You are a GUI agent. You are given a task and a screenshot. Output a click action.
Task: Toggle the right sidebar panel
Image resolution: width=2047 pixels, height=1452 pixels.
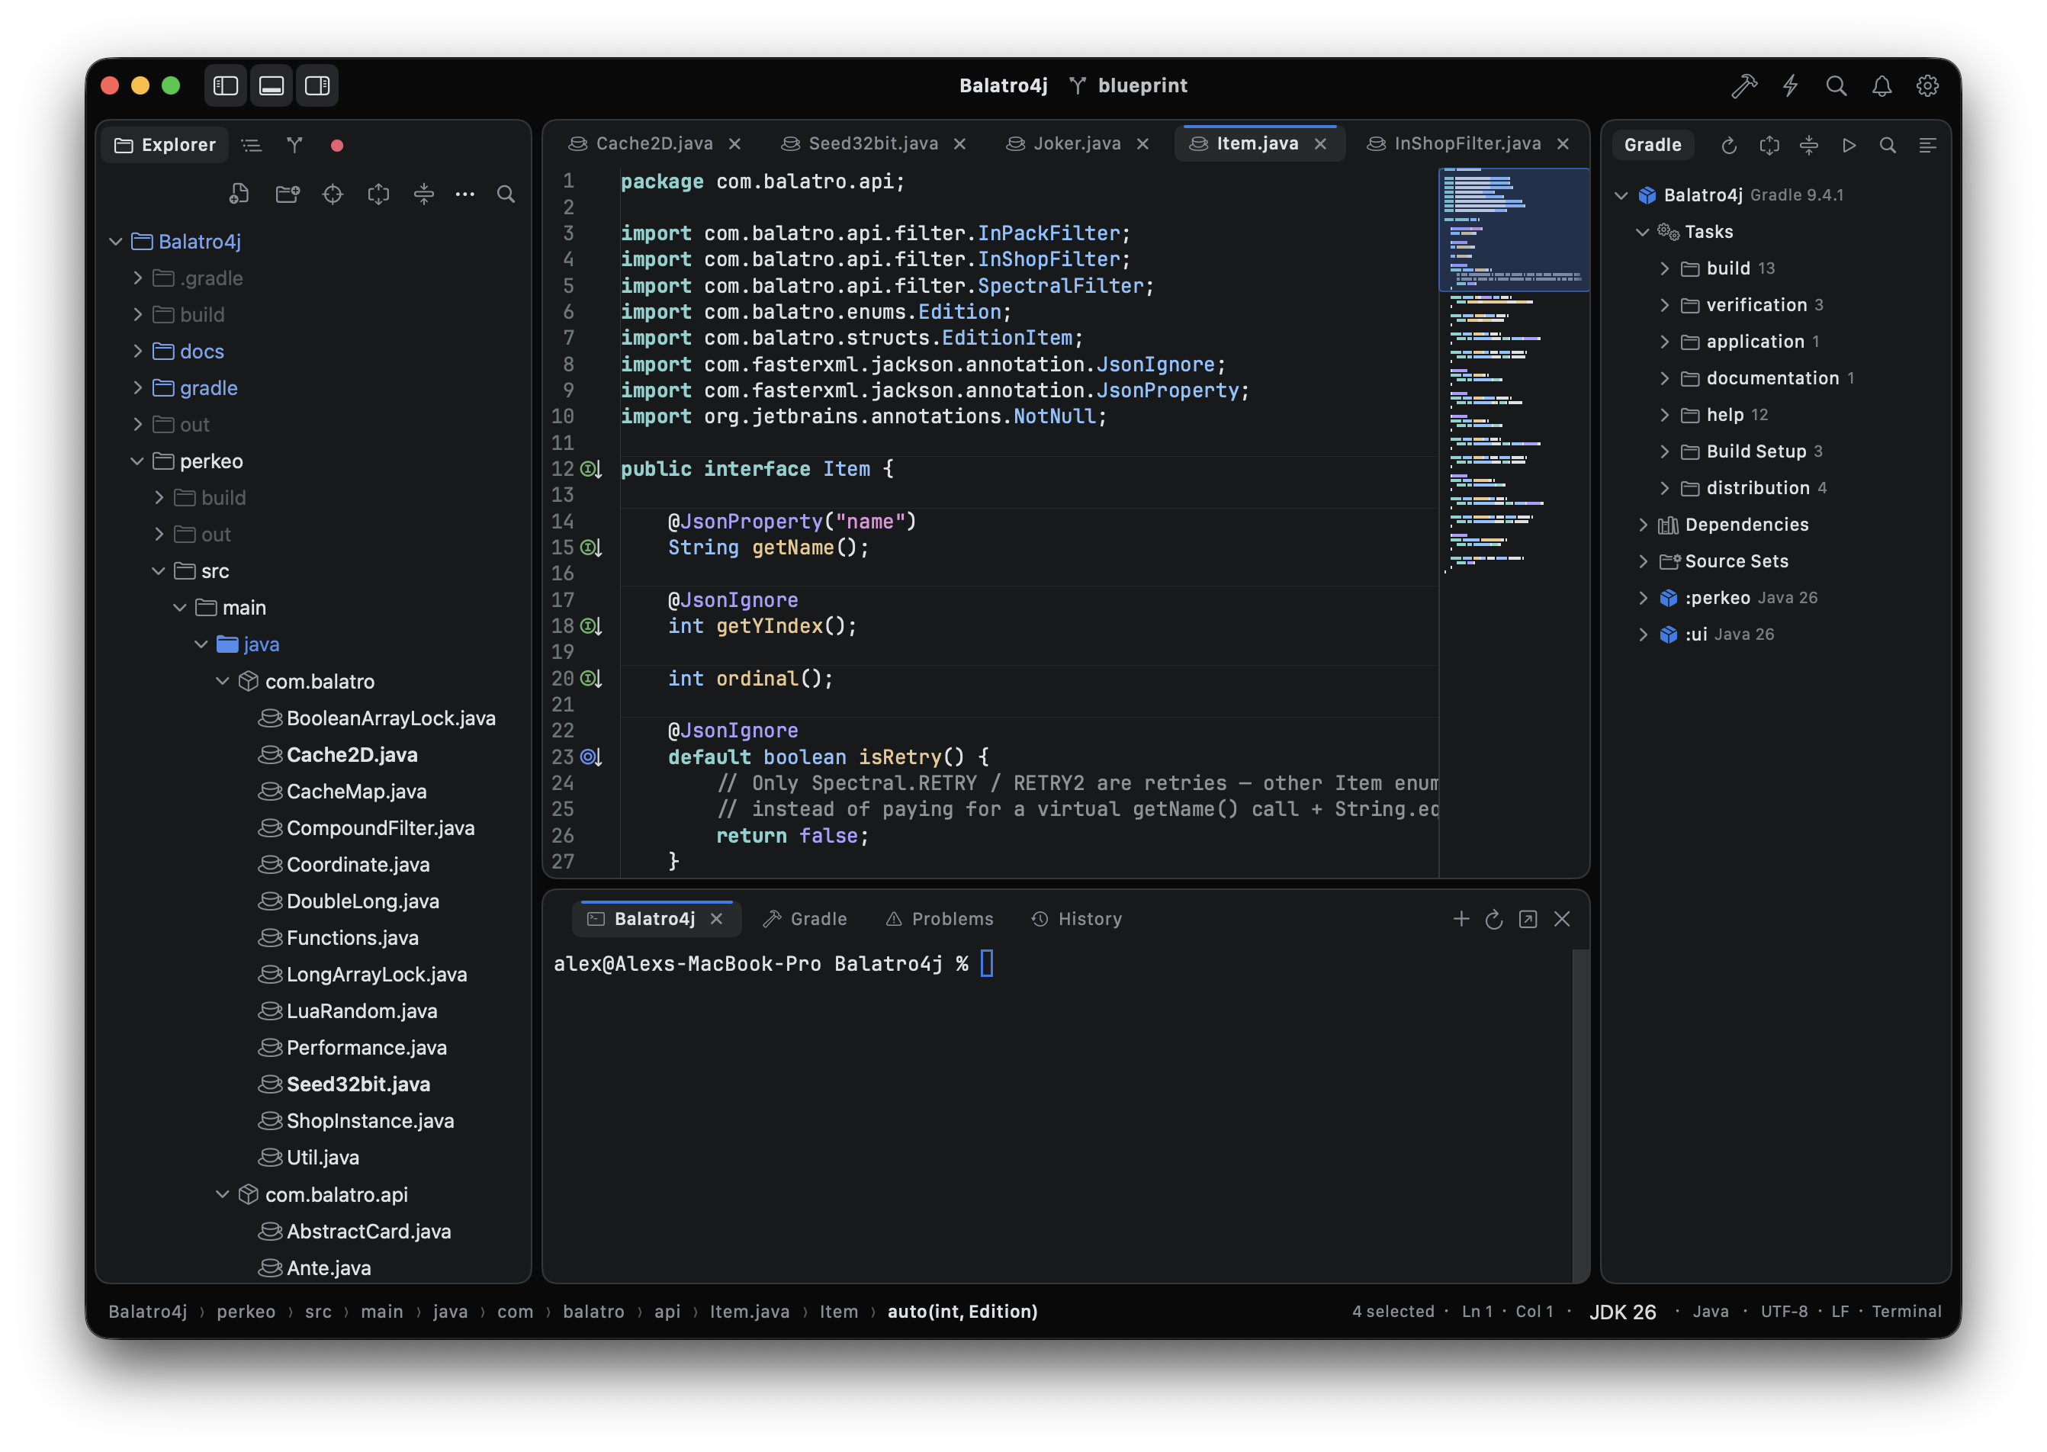coord(317,86)
